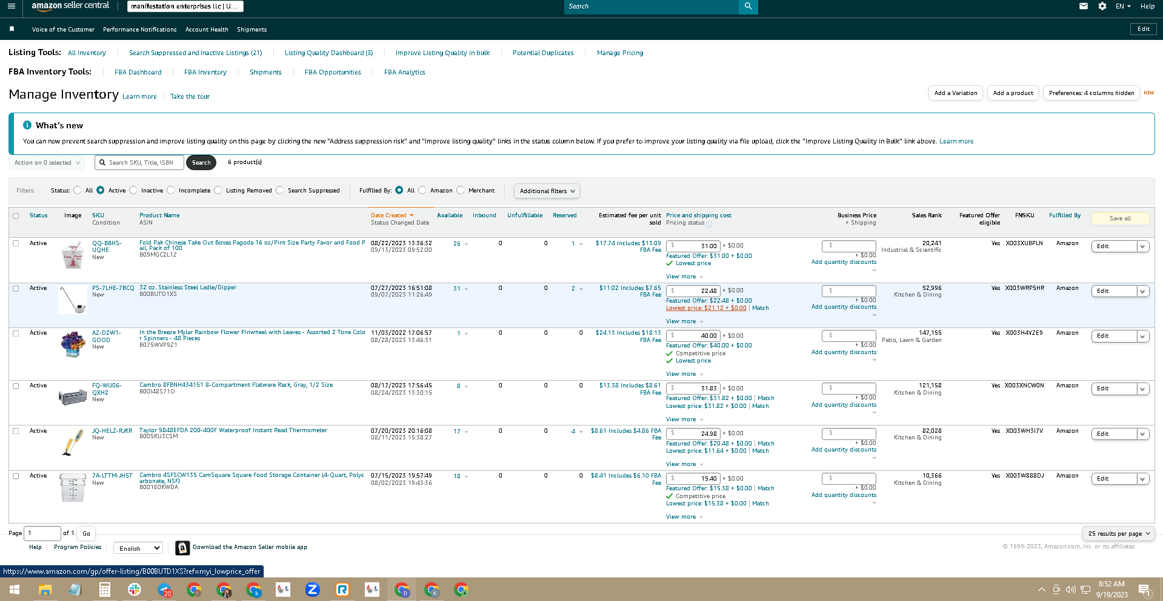Open the EN language dropdown in header
Screen dimensions: 1163x601
[x=1123, y=6]
